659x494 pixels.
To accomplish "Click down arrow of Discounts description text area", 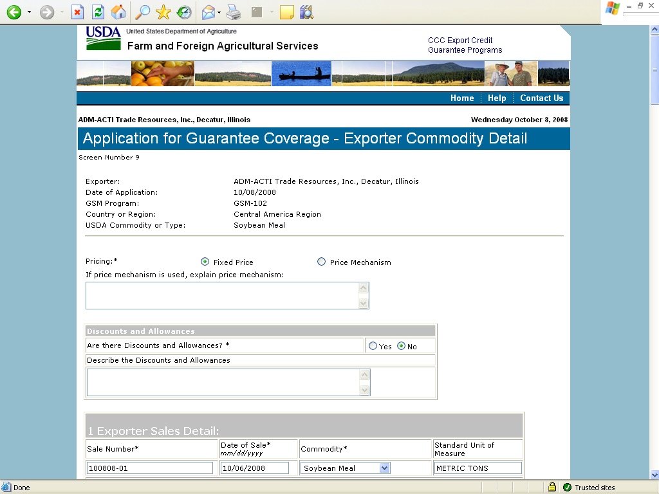I will pyautogui.click(x=365, y=390).
